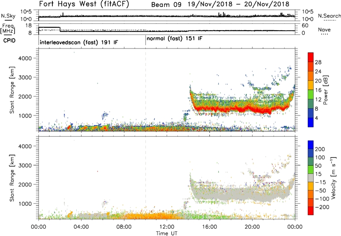The image size is (341, 236).
Task: Click the 'CPID' row label
Action: point(9,40)
